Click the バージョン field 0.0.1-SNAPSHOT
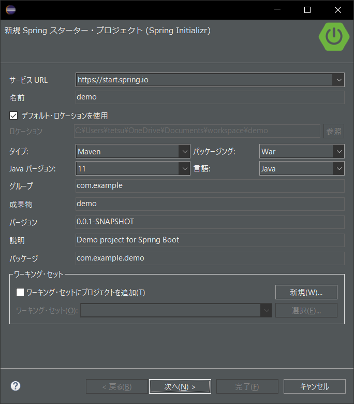The image size is (354, 404). tap(210, 222)
